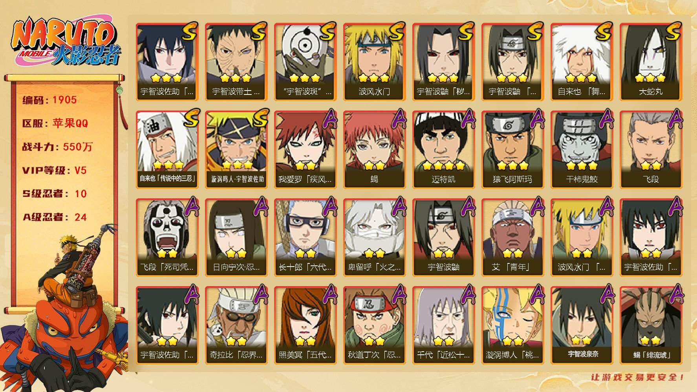Click the 蝎 red-haired ninja card
Image resolution: width=697 pixels, height=392 pixels.
click(374, 150)
